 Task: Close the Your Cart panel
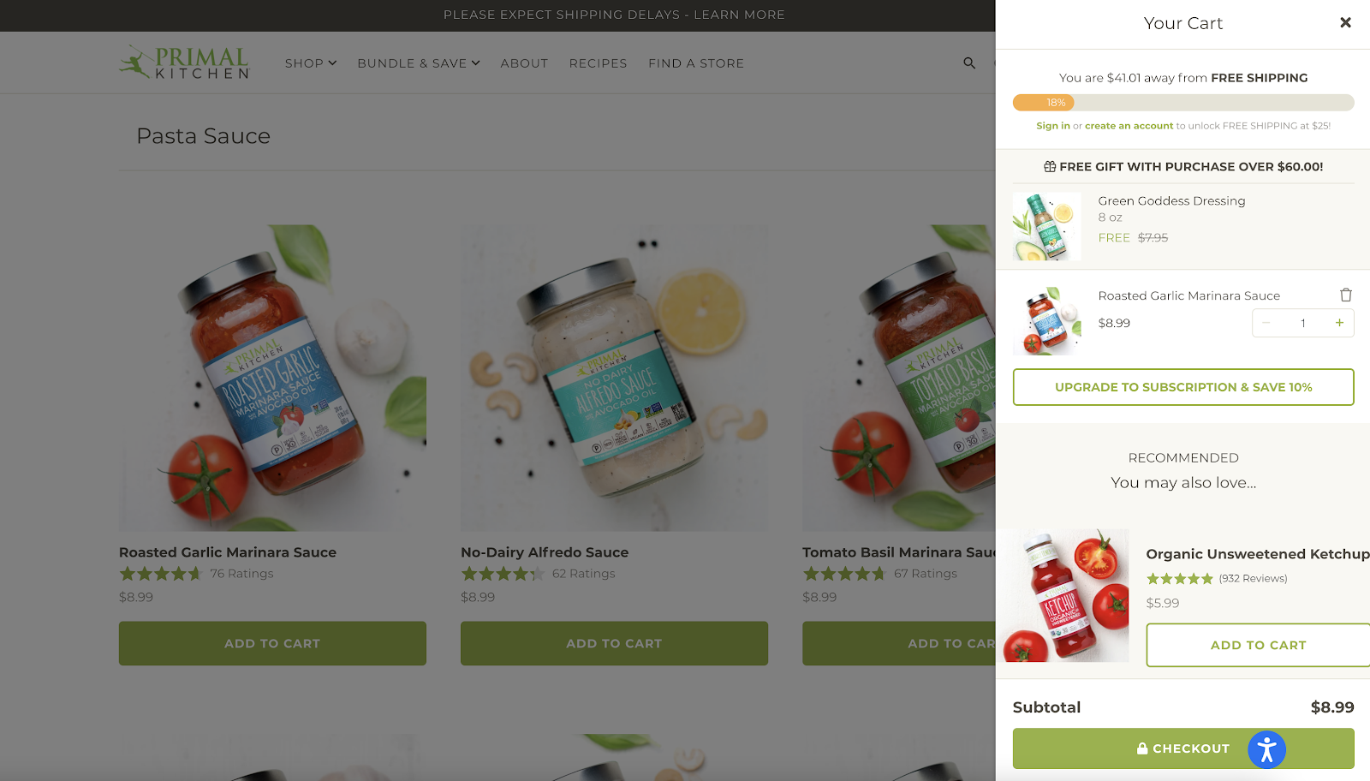[1345, 23]
